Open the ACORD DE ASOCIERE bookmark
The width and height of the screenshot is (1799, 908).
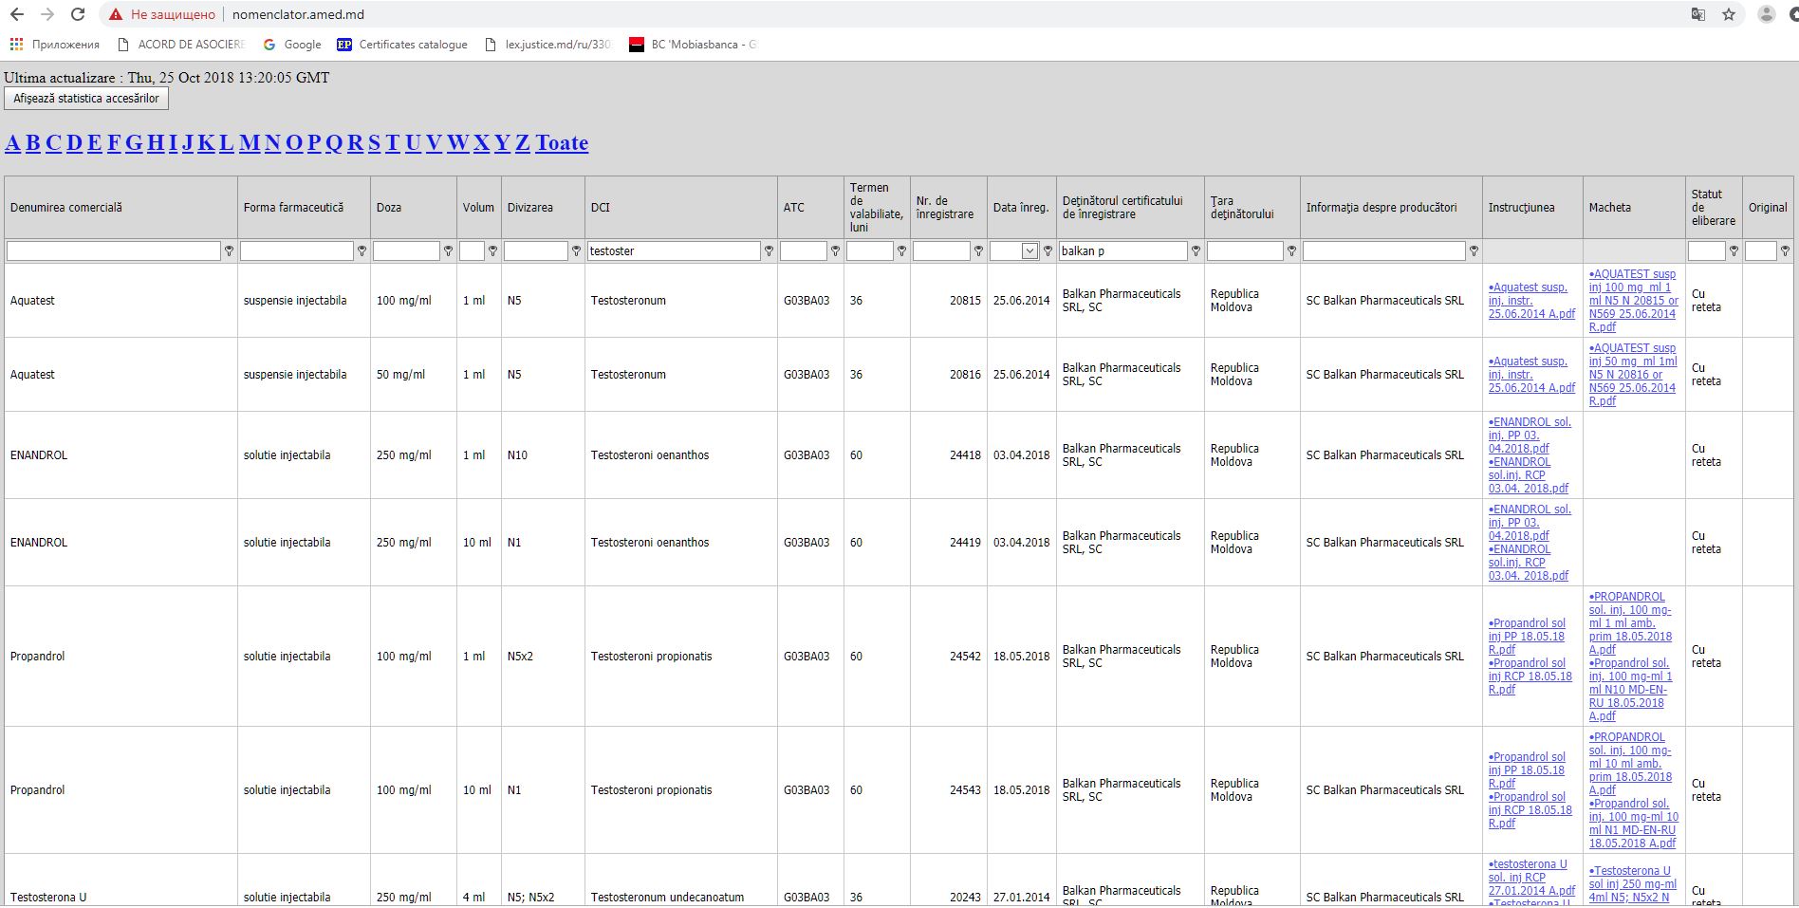(x=181, y=45)
